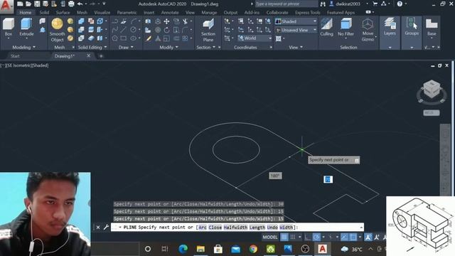The image size is (455, 256).
Task: Open the Annotate ribbon tab
Action: [x=170, y=13]
